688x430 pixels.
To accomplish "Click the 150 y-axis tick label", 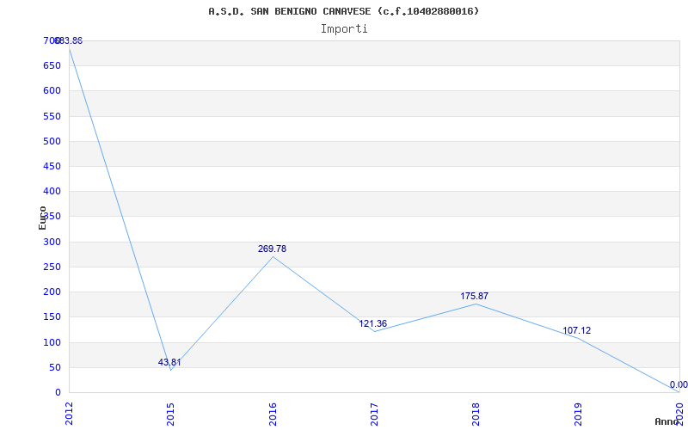I will pos(52,316).
